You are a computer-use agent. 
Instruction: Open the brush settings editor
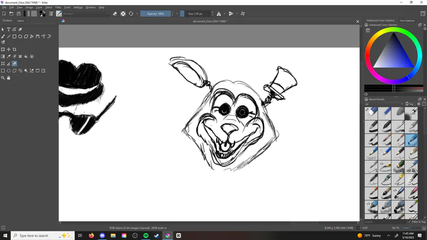[51, 14]
